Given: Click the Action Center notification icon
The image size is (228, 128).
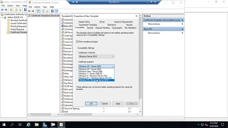Looking at the screenshot, I should click(222, 125).
